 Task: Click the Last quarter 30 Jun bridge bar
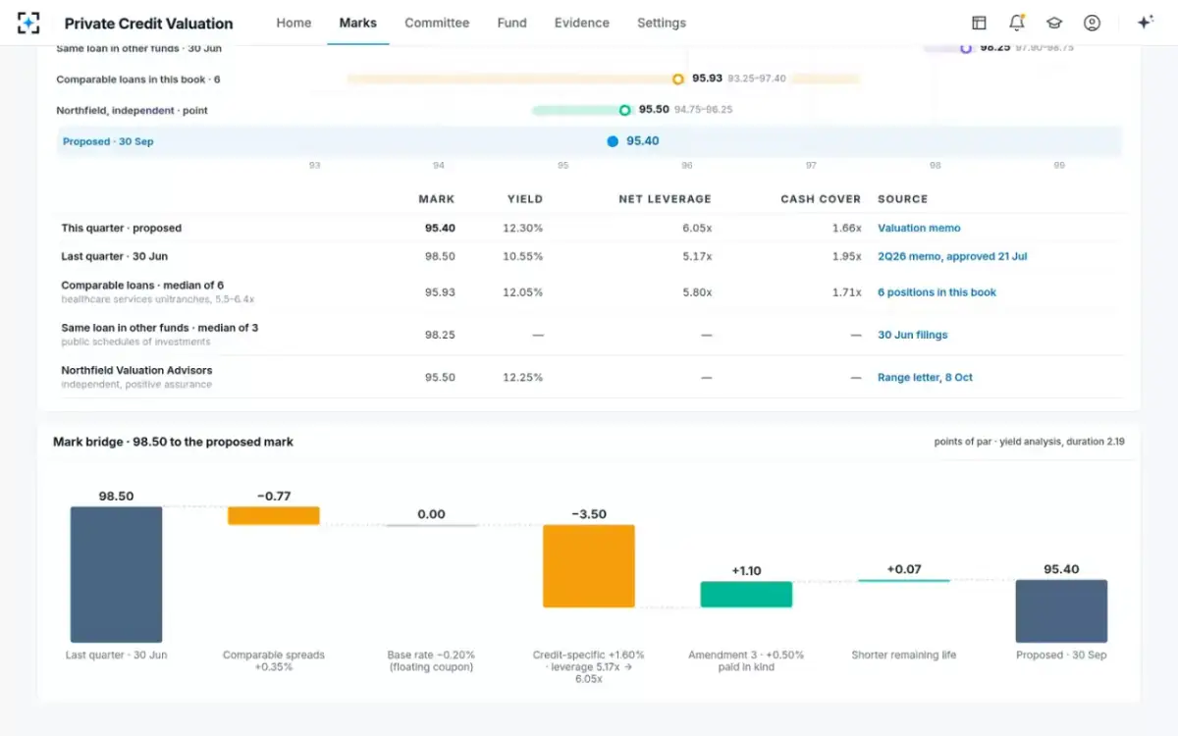116,574
